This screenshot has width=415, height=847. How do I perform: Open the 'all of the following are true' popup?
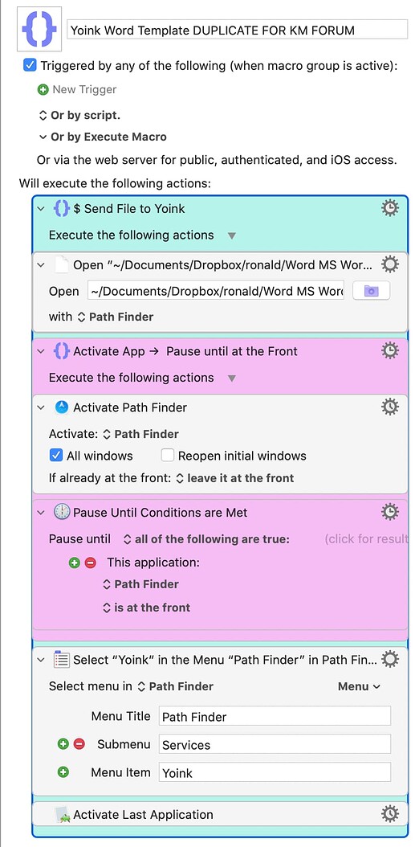click(206, 539)
